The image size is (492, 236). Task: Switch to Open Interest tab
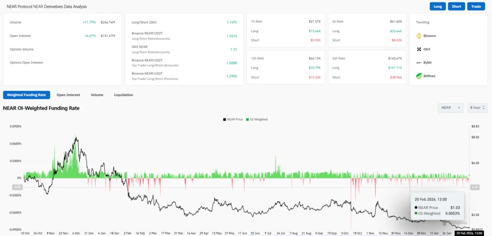(68, 95)
